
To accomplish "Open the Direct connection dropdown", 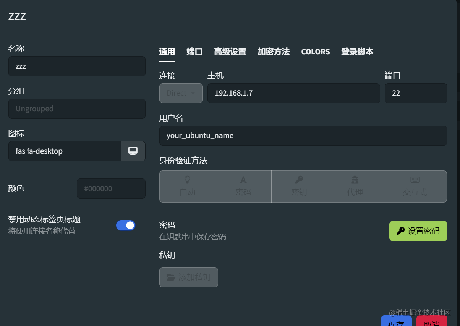I will (181, 93).
